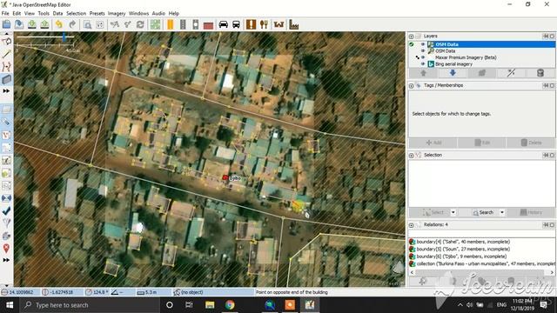Click the upload data icon
Image resolution: width=557 pixels, height=313 pixels.
click(x=44, y=24)
